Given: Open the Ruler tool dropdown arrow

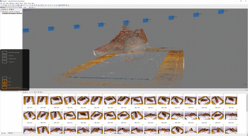Looking at the screenshot, I should click(26, 5).
